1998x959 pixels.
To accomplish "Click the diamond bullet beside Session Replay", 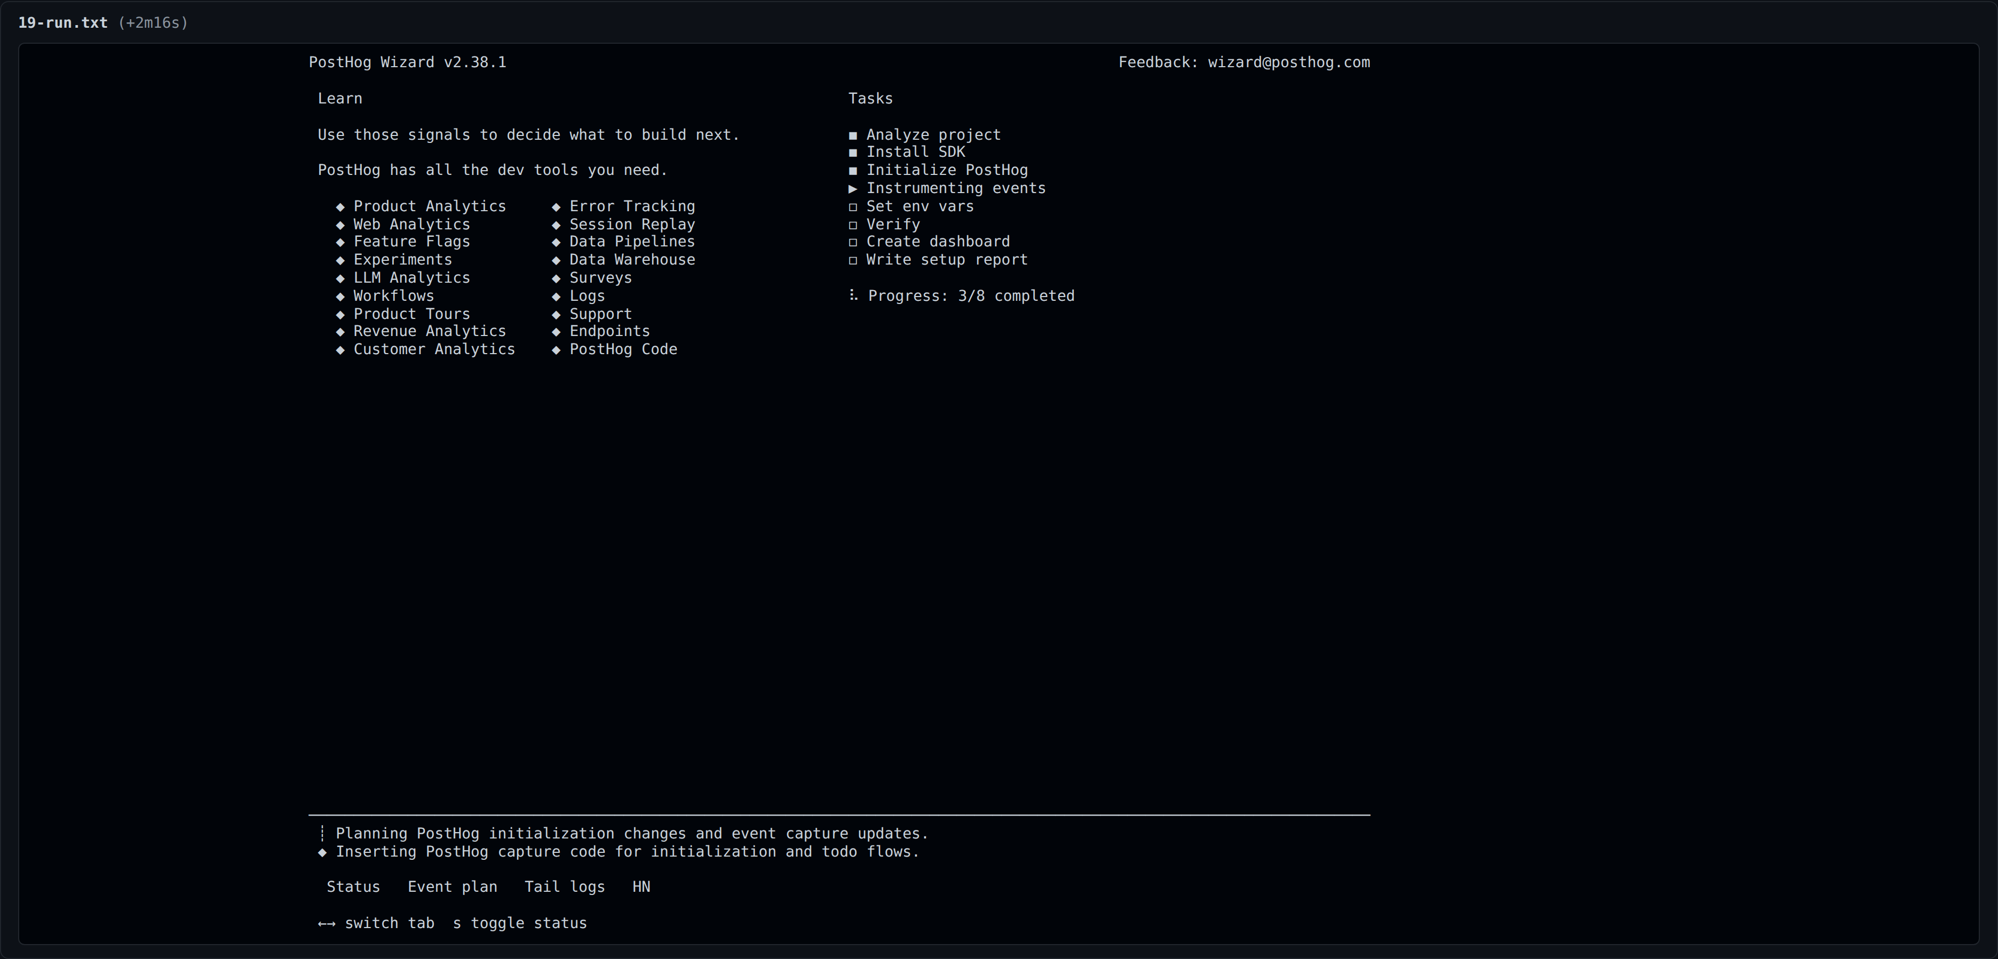I will click(x=556, y=225).
